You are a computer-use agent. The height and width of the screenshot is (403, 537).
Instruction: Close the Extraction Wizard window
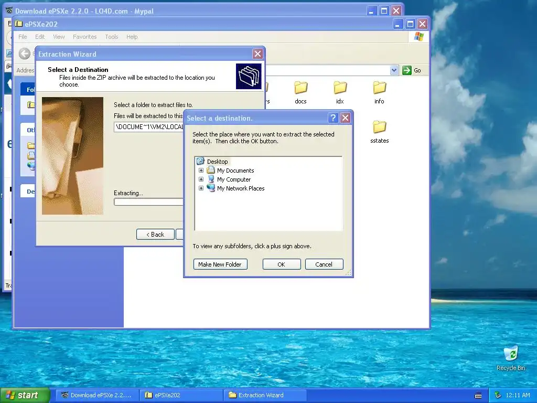[257, 54]
